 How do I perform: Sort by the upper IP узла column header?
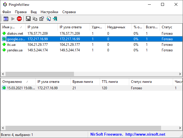pyautogui.click(x=42, y=27)
